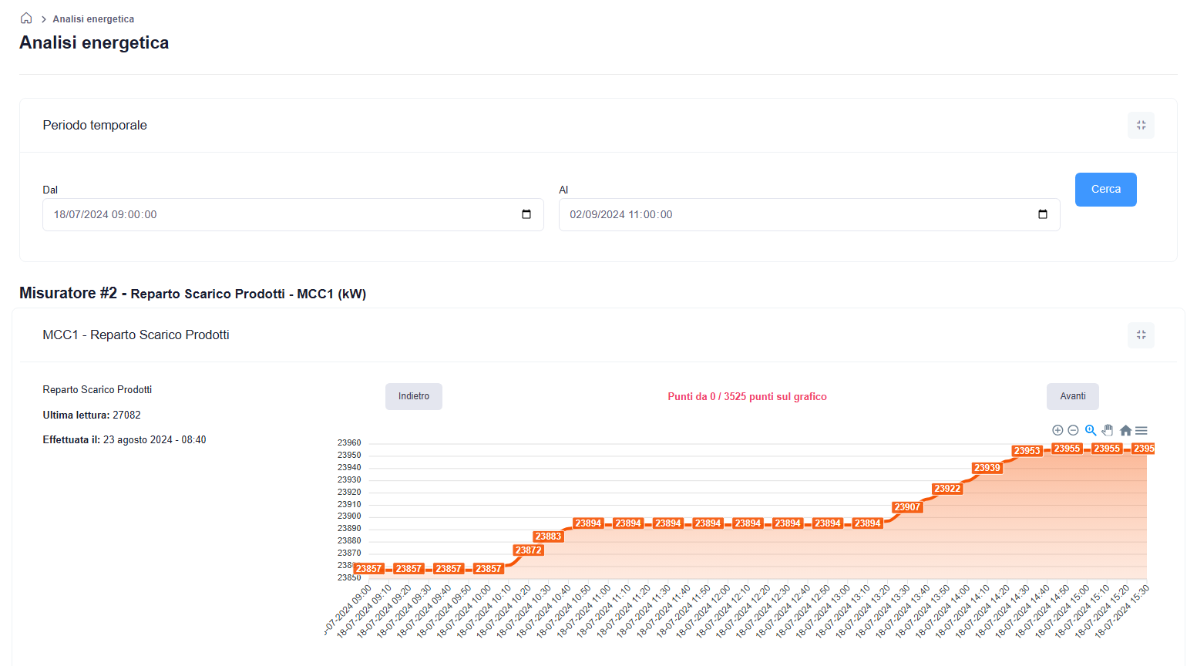
Task: Open the chart hamburger export menu
Action: [1142, 430]
